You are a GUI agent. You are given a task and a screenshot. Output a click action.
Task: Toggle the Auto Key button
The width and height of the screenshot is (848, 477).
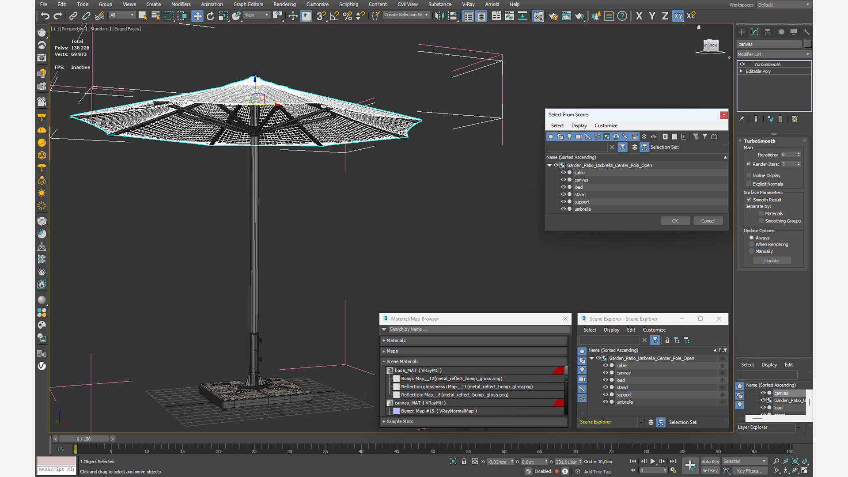click(x=710, y=462)
